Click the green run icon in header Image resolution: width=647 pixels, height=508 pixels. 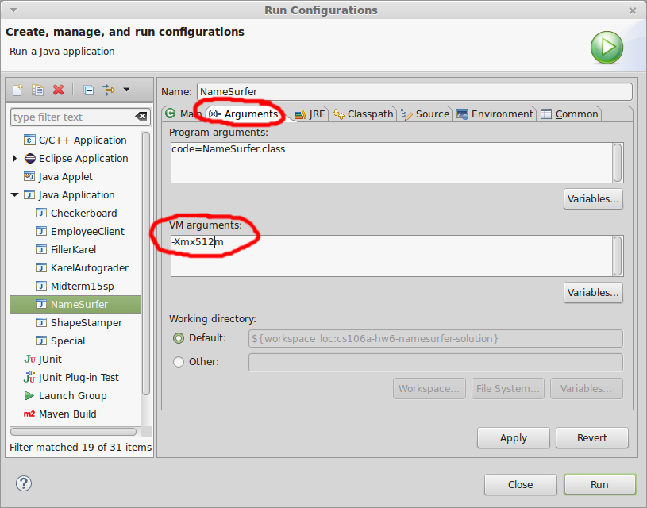(x=607, y=47)
